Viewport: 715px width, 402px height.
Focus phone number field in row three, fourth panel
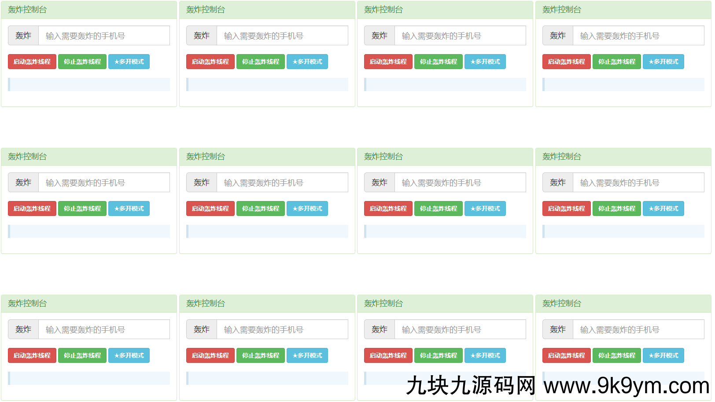[638, 329]
